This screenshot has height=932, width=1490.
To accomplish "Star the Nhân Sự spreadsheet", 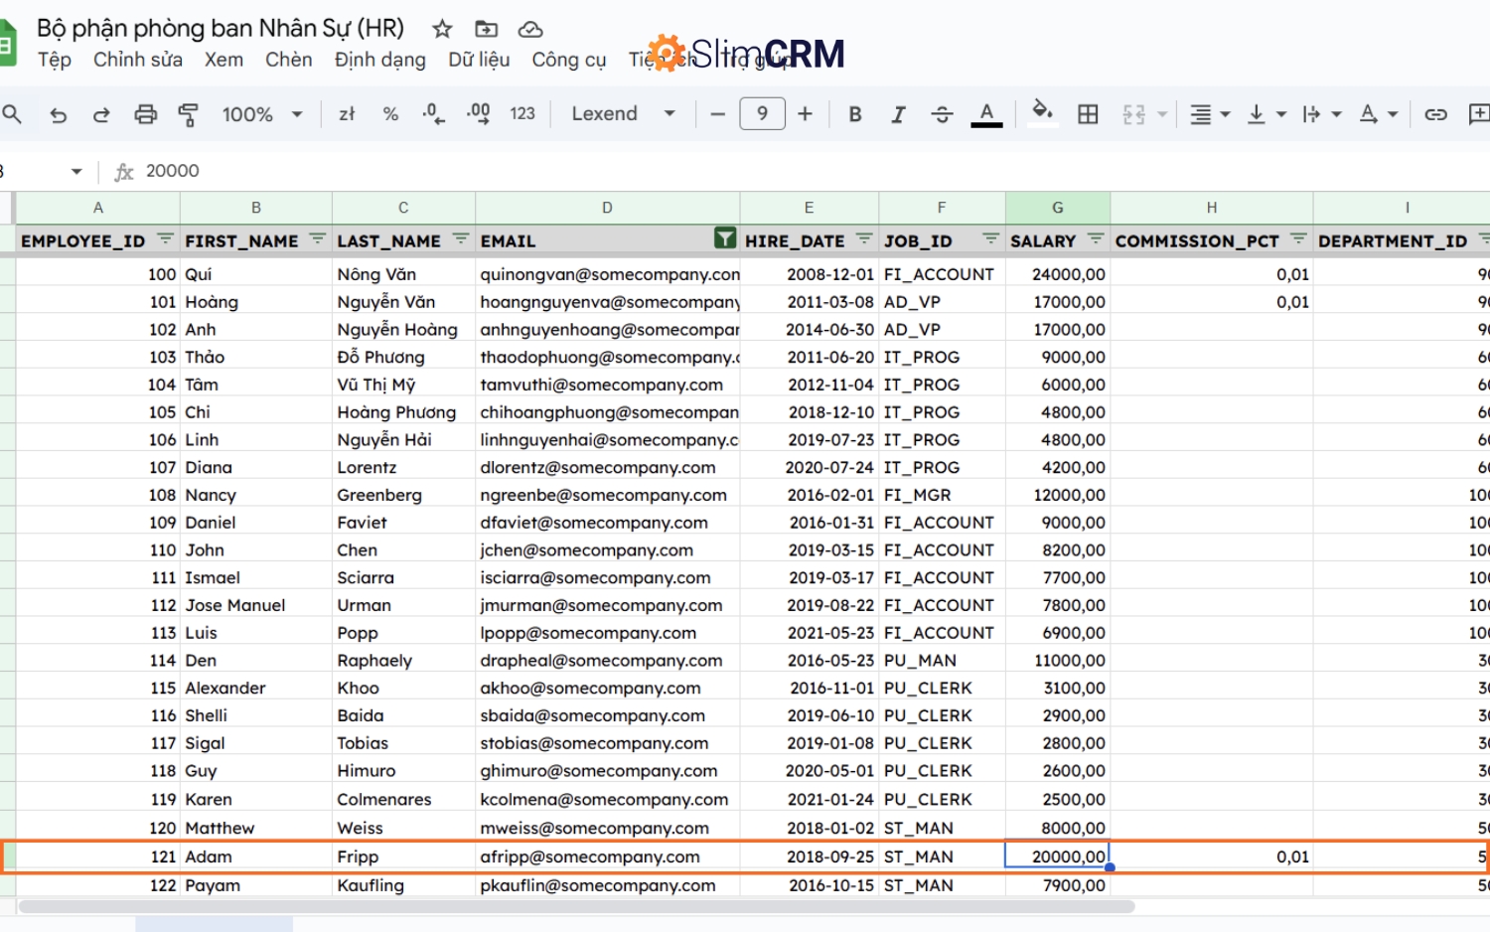I will coord(441,29).
